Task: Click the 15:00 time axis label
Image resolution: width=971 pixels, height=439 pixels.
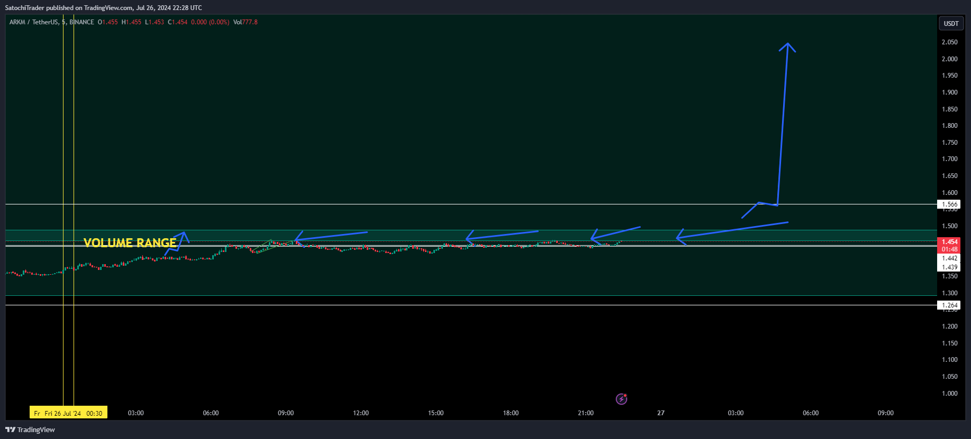Action: (436, 413)
